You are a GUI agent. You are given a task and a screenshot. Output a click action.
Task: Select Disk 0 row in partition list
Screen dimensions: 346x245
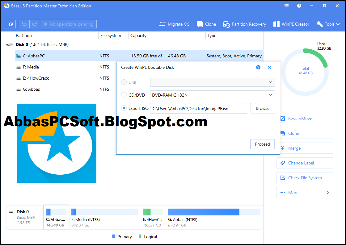coord(42,44)
